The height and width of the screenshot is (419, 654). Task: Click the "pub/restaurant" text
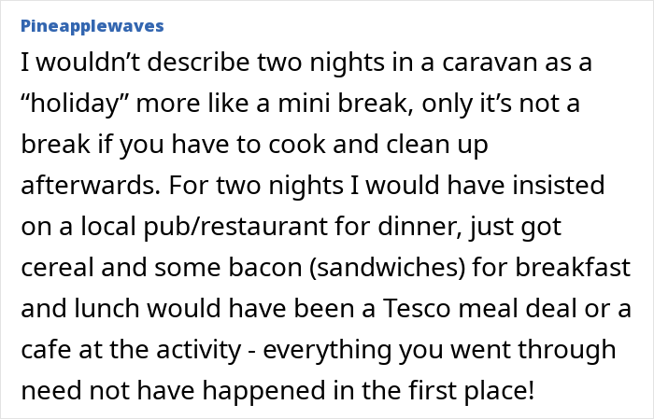(x=235, y=228)
